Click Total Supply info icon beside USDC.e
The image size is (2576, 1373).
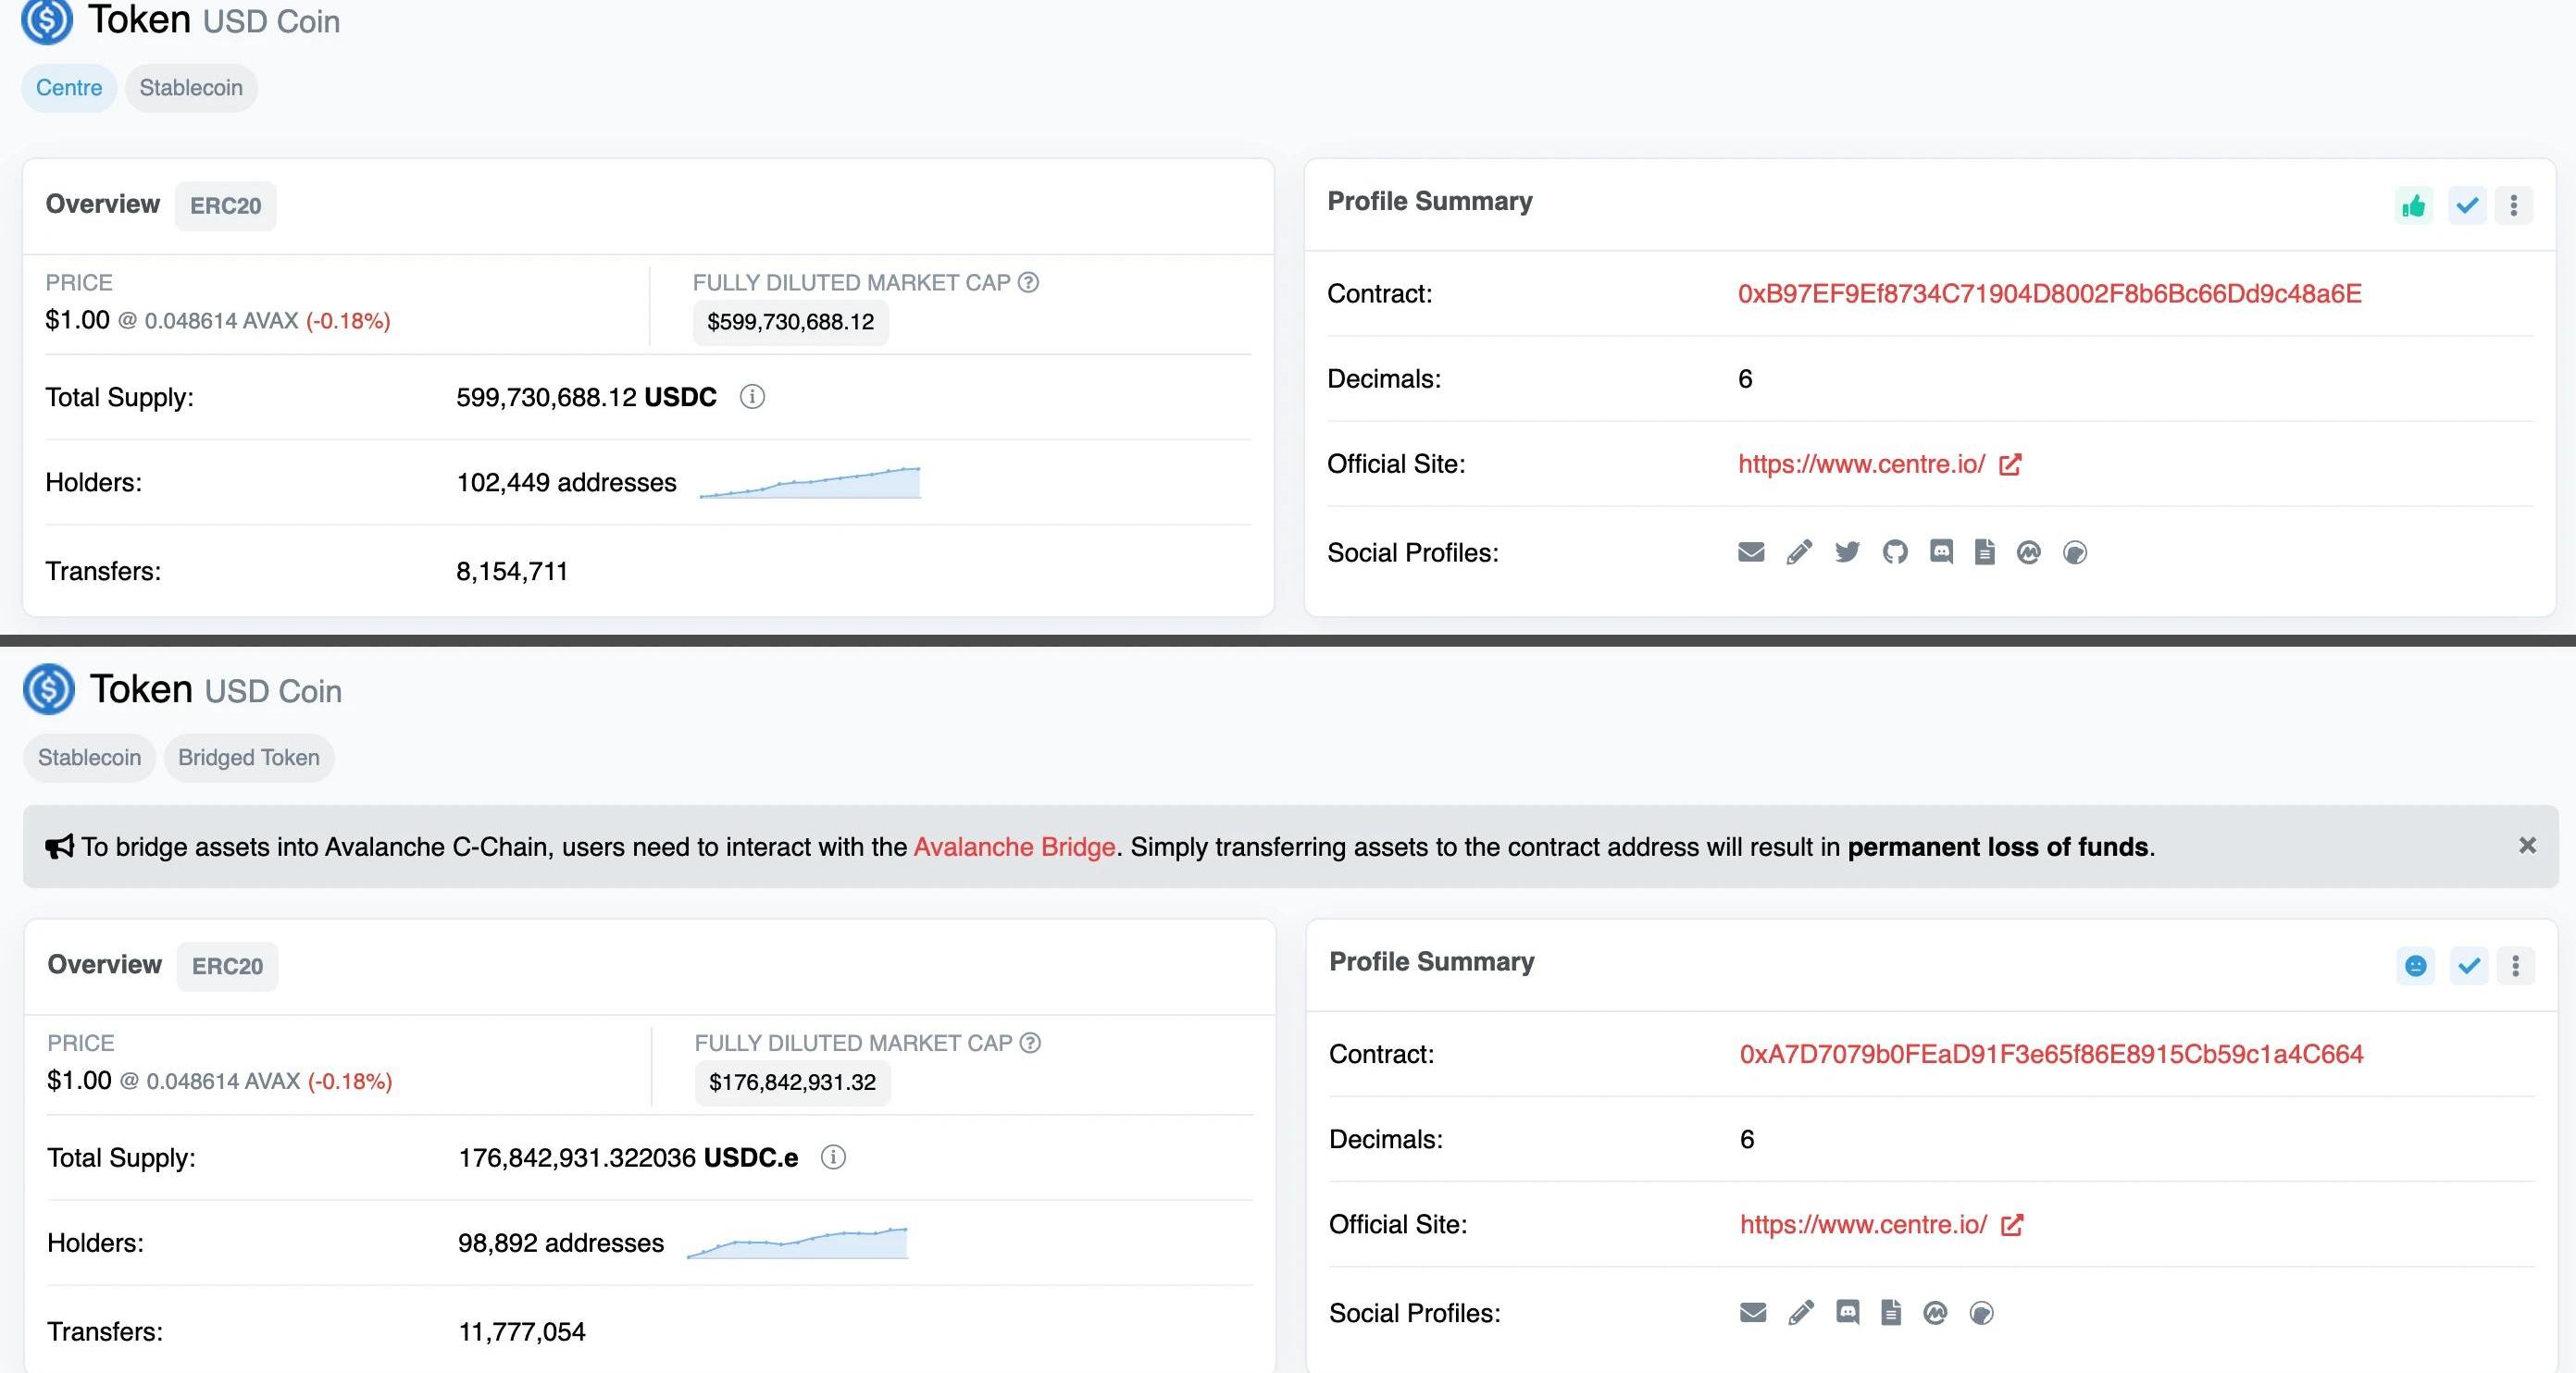click(833, 1157)
